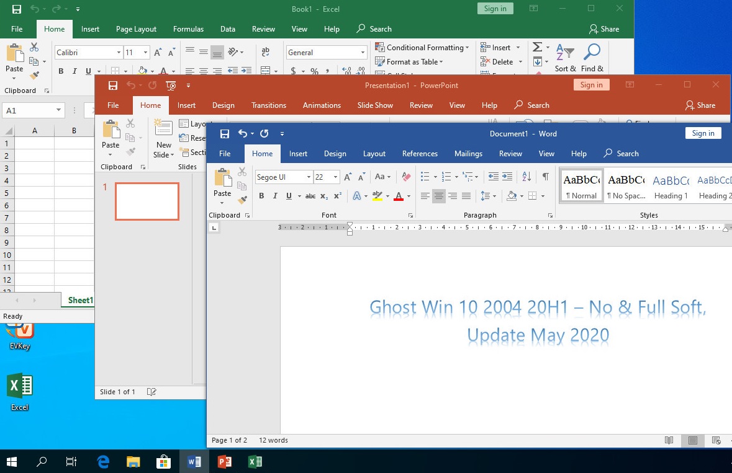Expand Format as Table menu in Excel
This screenshot has width=732, height=473.
tap(409, 61)
